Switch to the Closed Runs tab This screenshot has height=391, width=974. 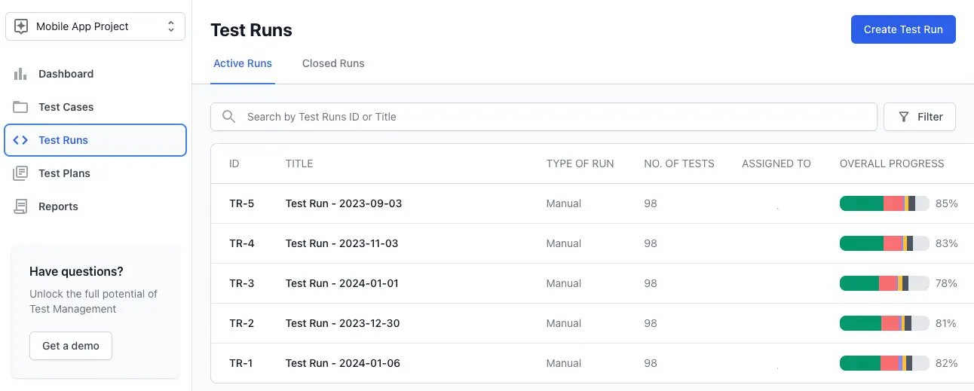point(333,63)
